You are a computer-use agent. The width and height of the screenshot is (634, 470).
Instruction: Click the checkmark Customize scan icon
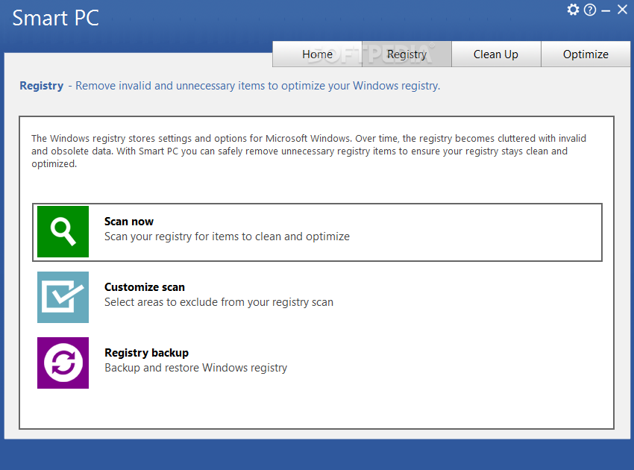[63, 297]
